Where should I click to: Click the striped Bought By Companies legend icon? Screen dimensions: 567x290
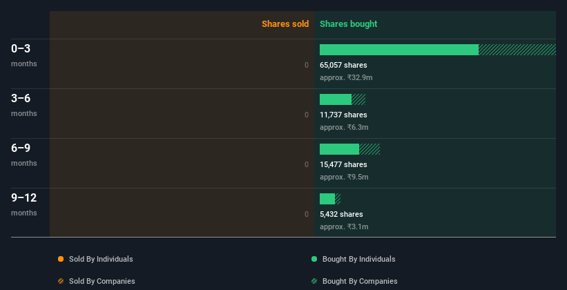(314, 281)
